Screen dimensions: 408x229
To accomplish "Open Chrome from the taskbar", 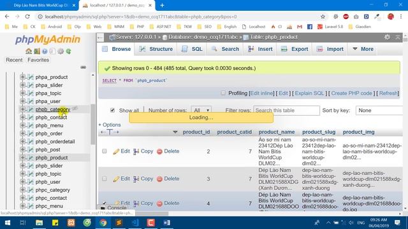I will click(x=103, y=223).
